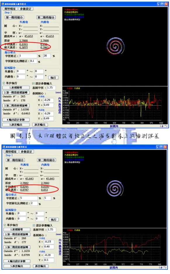Viewport: 170px width, 274px height.
Task: Maximize the lower window
Action: pos(162,147)
